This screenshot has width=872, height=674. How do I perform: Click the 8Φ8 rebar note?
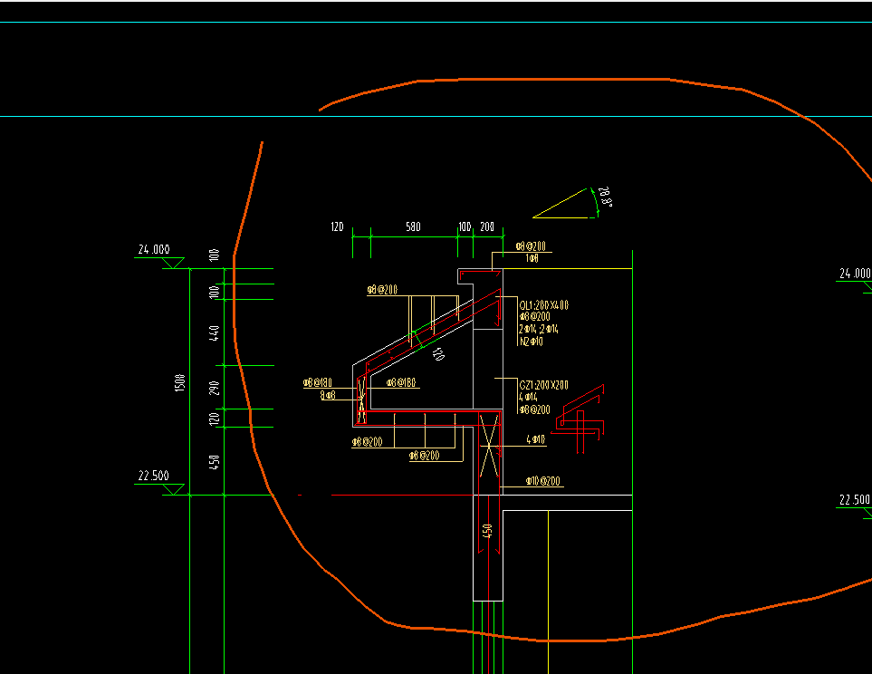pos(328,395)
